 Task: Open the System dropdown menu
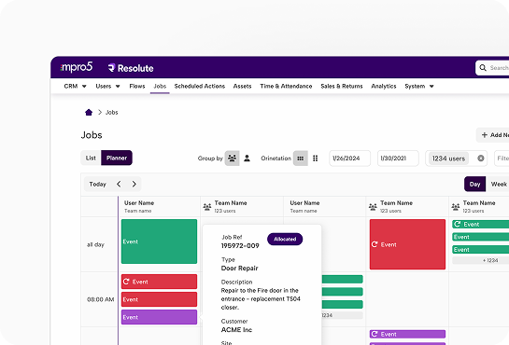[x=419, y=86]
